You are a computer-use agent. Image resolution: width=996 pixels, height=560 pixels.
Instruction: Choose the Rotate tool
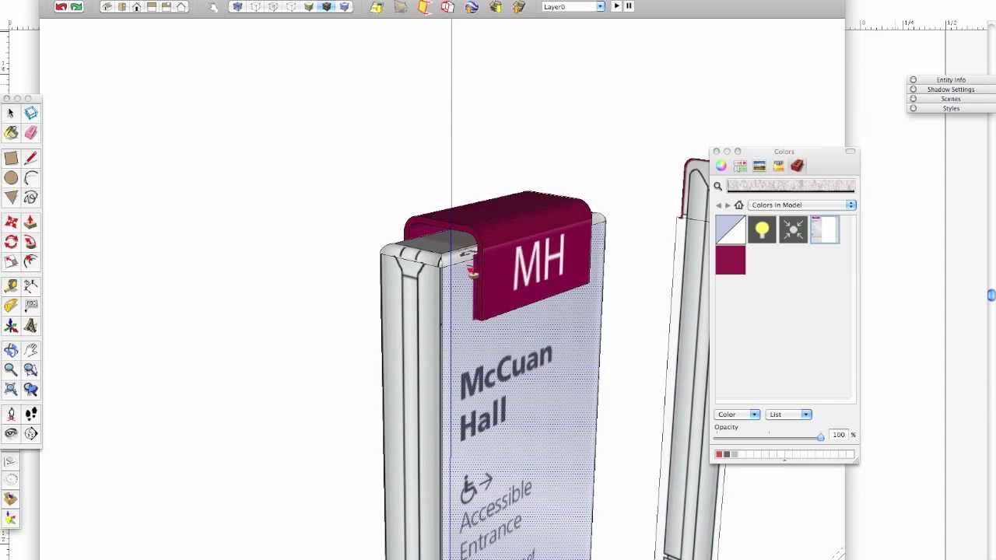(x=11, y=242)
